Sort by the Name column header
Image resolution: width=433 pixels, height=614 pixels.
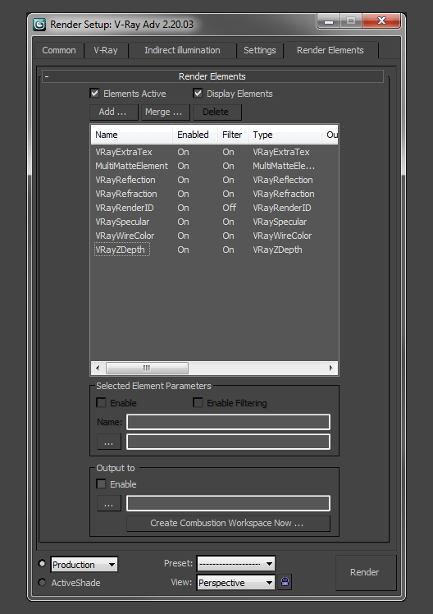[x=131, y=135]
